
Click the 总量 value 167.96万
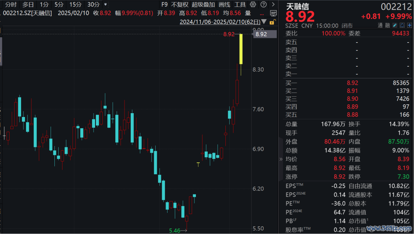click(x=333, y=124)
